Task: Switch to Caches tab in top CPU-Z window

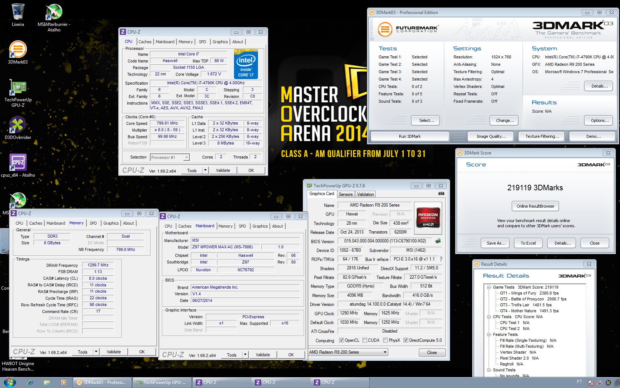Action: (145, 42)
